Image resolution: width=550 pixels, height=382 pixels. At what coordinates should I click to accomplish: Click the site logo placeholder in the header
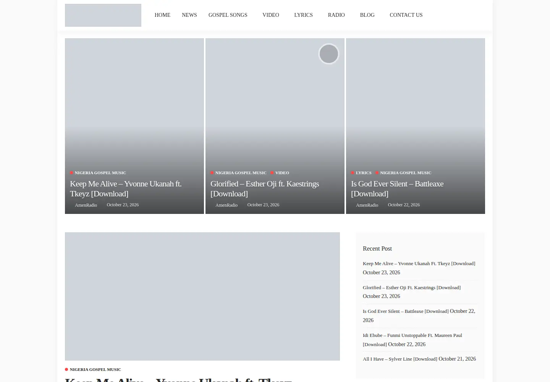[x=103, y=15]
